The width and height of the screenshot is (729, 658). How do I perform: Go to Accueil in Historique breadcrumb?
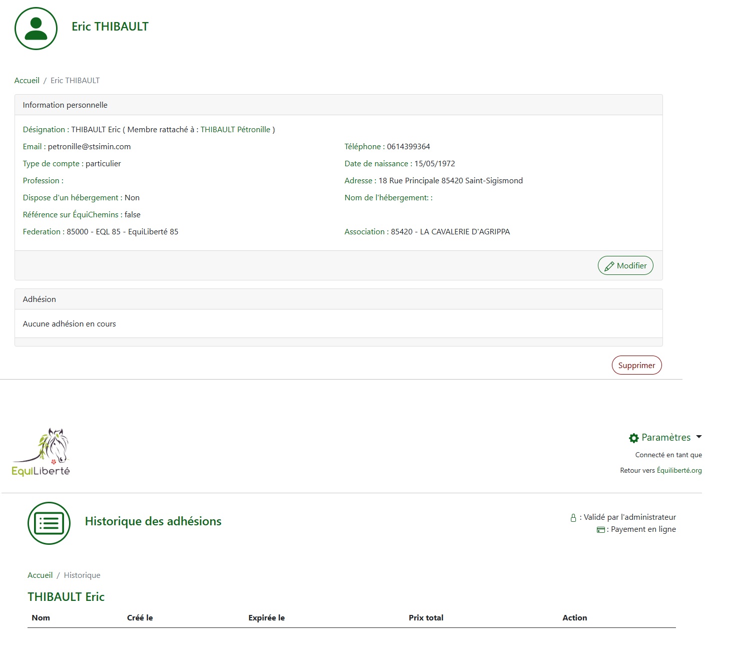tap(40, 575)
